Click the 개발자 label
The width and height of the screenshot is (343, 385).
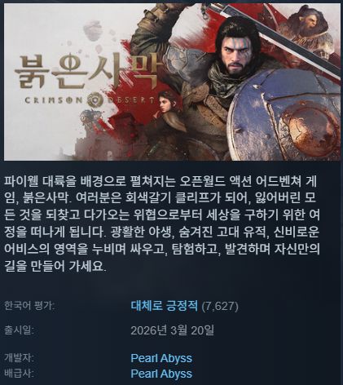[19, 358]
